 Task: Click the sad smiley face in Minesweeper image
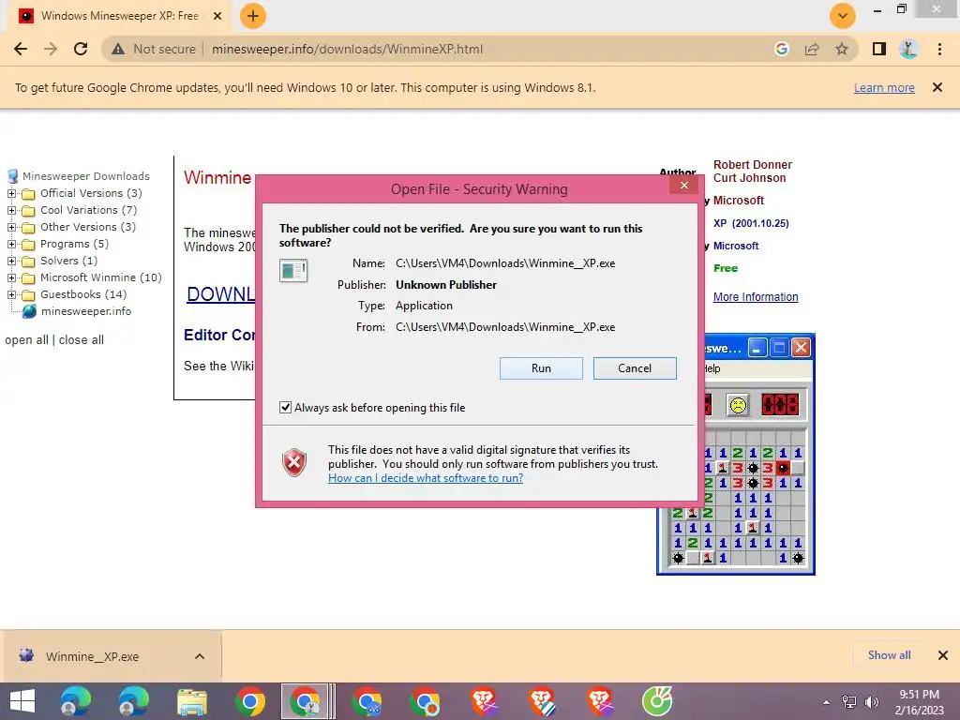[739, 405]
